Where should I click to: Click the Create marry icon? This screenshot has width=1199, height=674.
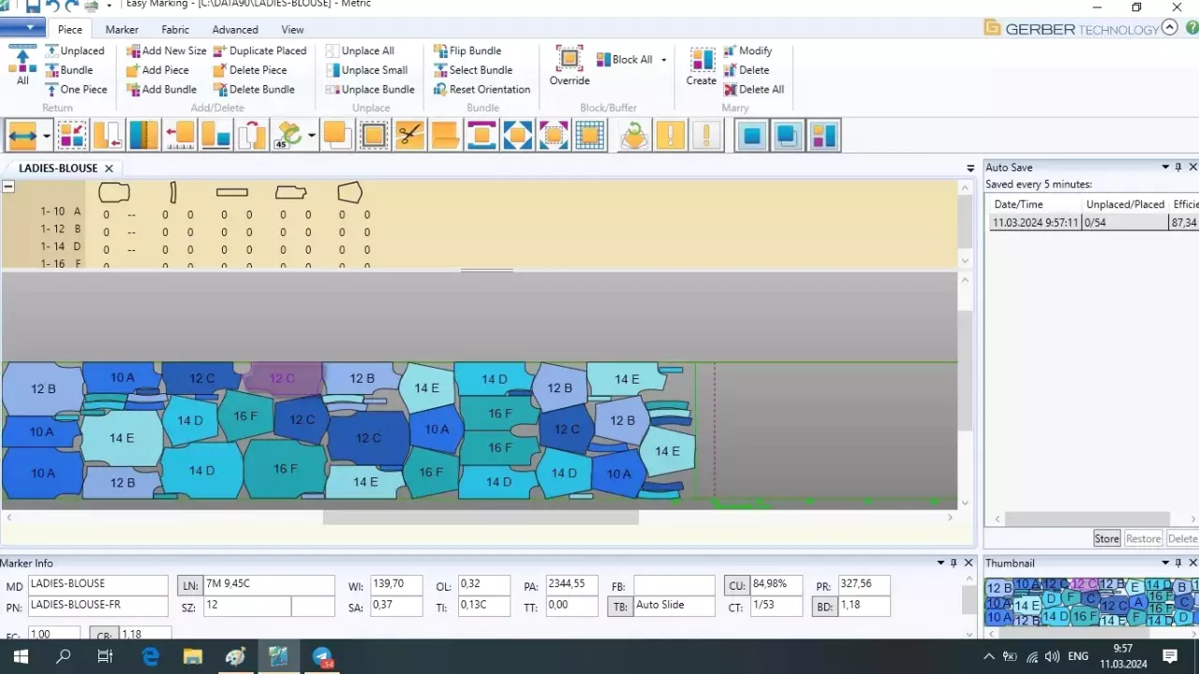(701, 66)
